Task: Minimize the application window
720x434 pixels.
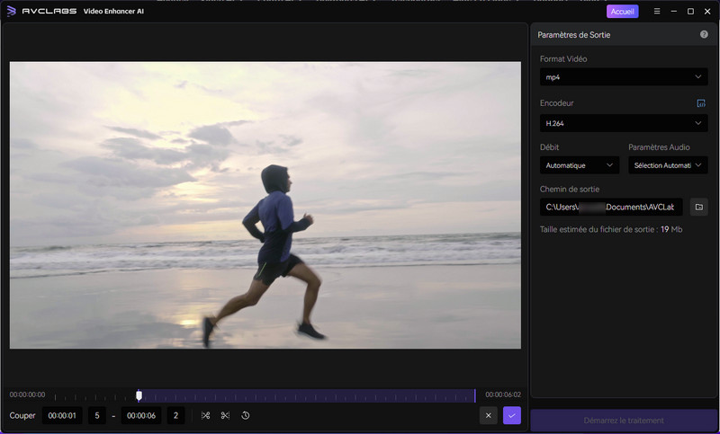Action: (x=674, y=12)
